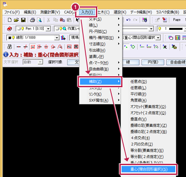This screenshot has height=177, width=186.
Task: Select 重心(閉合図形選択)(S) menu entry
Action: [x=148, y=169]
